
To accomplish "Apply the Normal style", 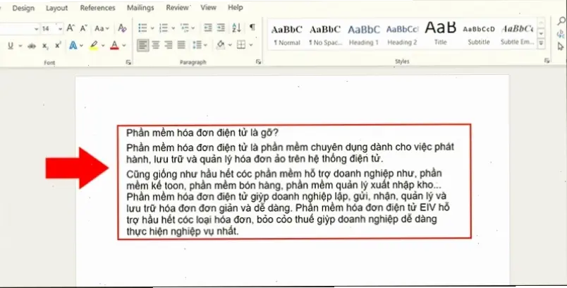I will click(287, 35).
